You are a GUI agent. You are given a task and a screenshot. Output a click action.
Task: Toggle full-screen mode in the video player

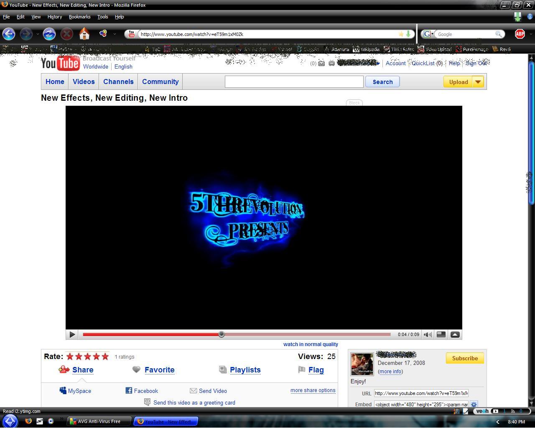click(x=455, y=334)
